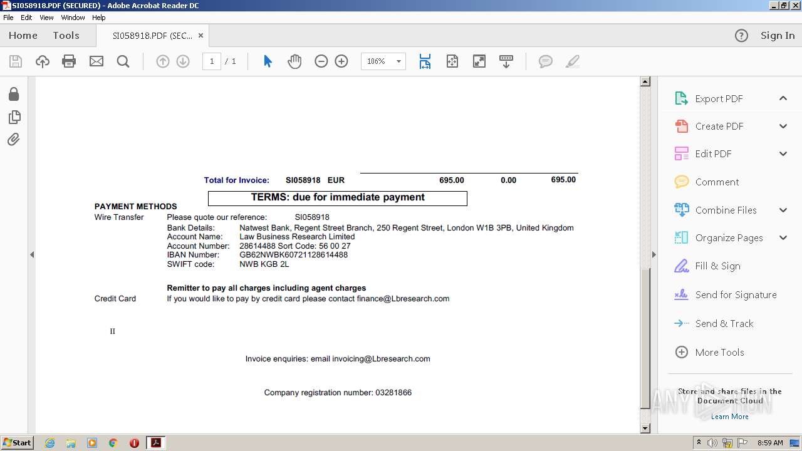Screen dimensions: 802x451
Task: Open the Find text magnifier
Action: [x=123, y=61]
